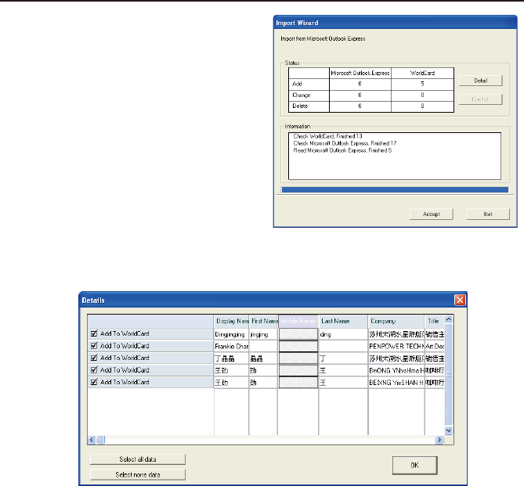Click the hatched Middle Name cell in Frankie Chan row

tap(298, 347)
